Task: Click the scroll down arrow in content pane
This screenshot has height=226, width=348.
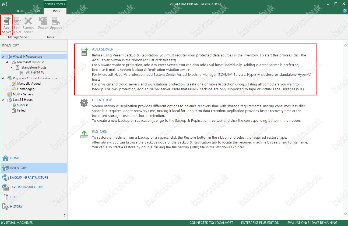Action: point(346,214)
